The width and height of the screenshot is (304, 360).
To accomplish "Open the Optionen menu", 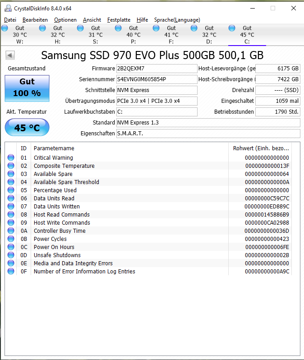I will pos(65,20).
